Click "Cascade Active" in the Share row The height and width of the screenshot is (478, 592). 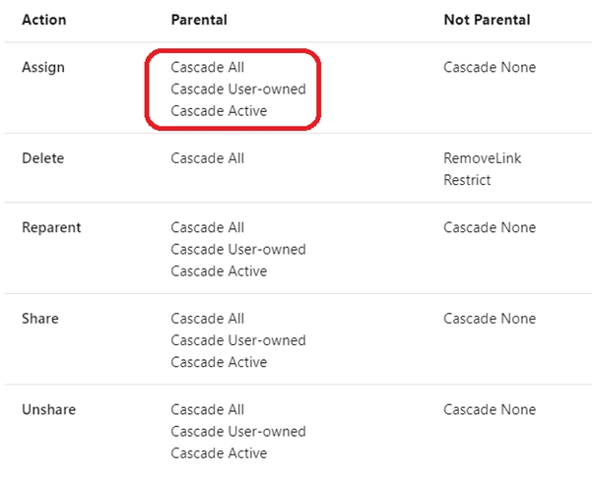[x=219, y=362]
